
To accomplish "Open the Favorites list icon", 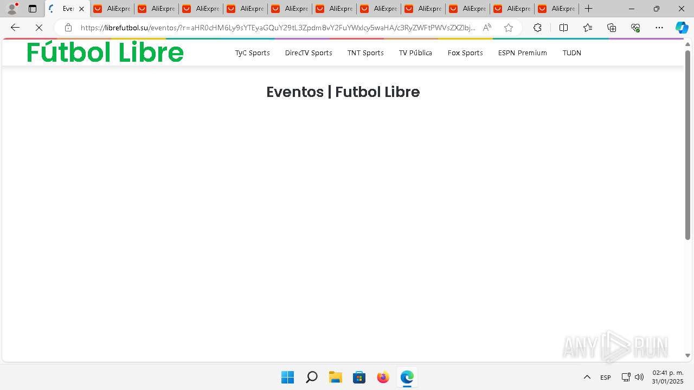I will [588, 28].
